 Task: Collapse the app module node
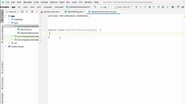[x=6, y=16]
